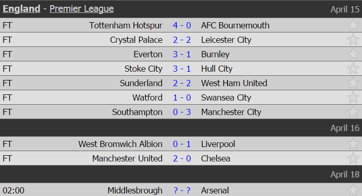The image size is (362, 196).
Task: Favorite the Southampton vs Manchester City match
Action: click(353, 112)
